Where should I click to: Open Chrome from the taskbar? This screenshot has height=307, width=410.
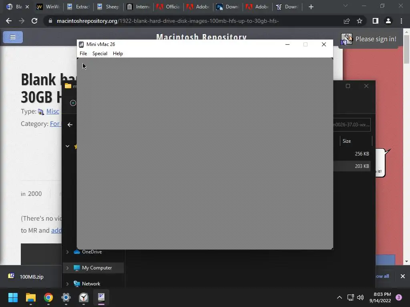[x=48, y=297]
